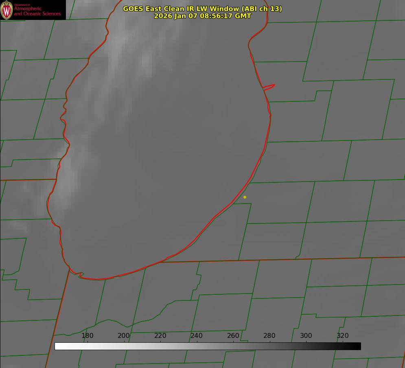
Task: Click the ABI ch 13 text in the title
Action: (x=262, y=9)
